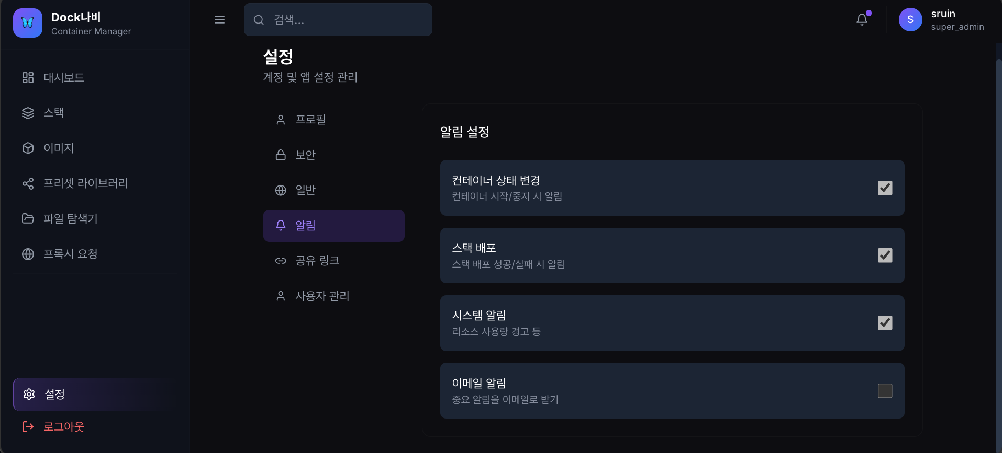
Task: Click the search input field
Action: coord(338,19)
